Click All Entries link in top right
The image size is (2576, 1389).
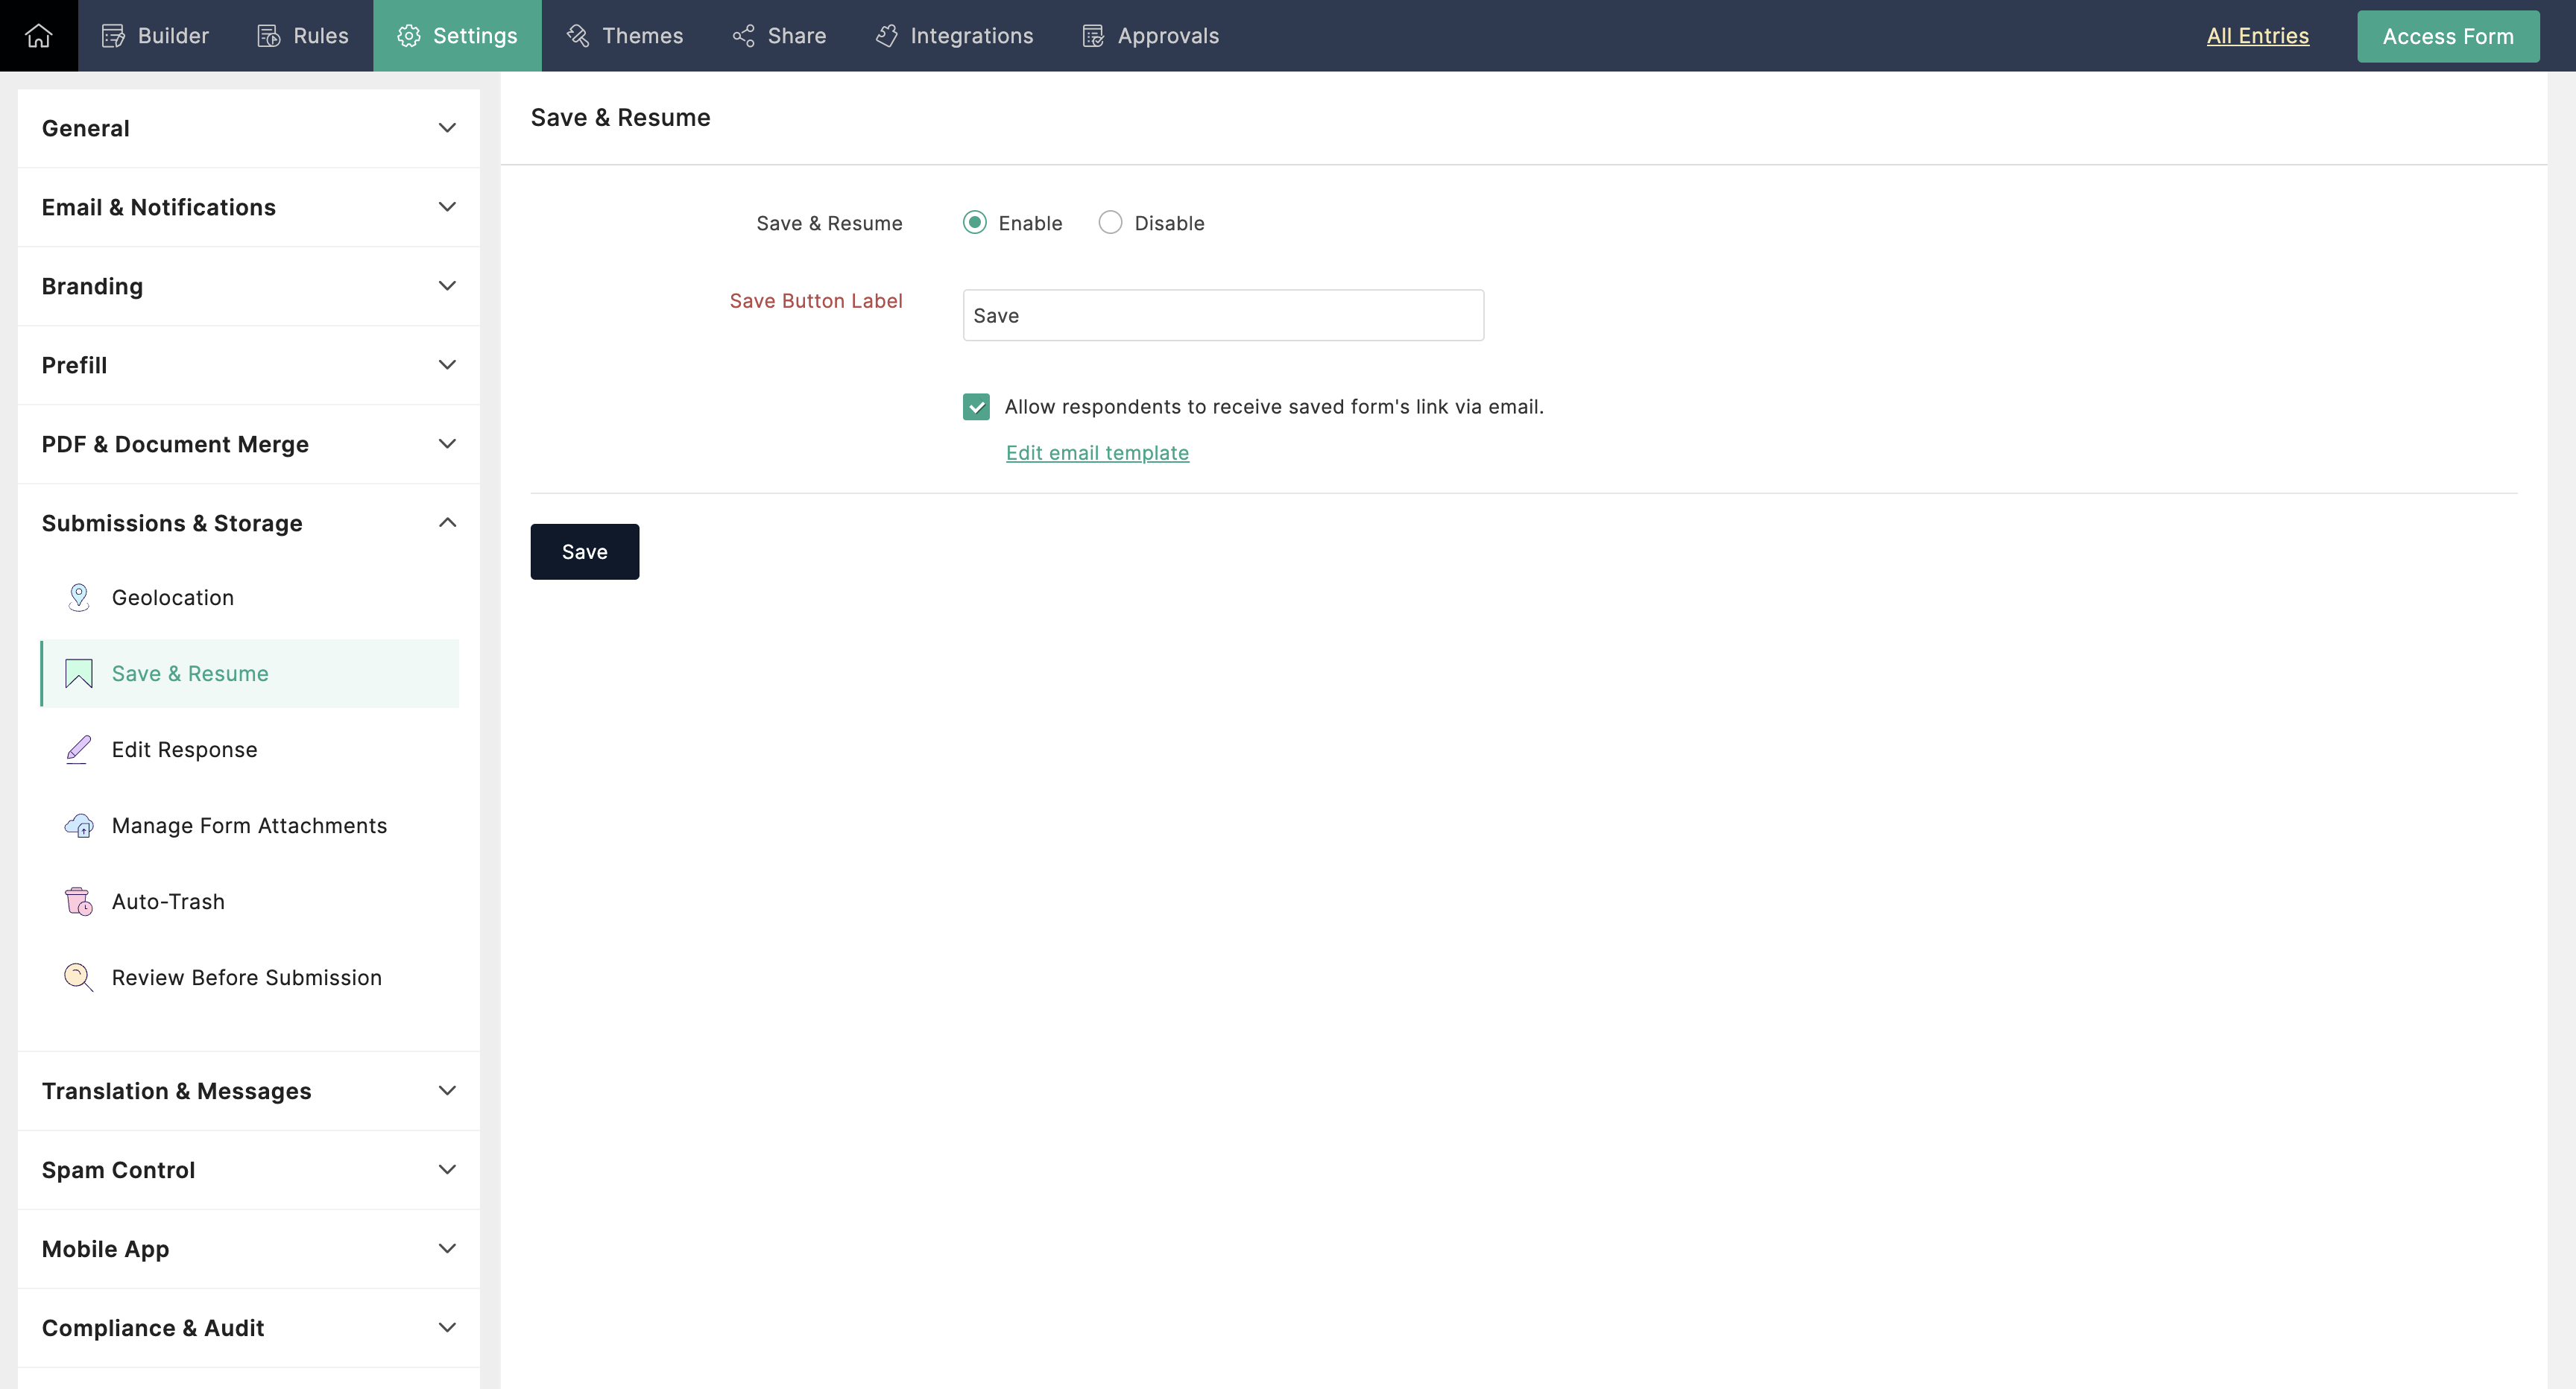tap(2256, 34)
